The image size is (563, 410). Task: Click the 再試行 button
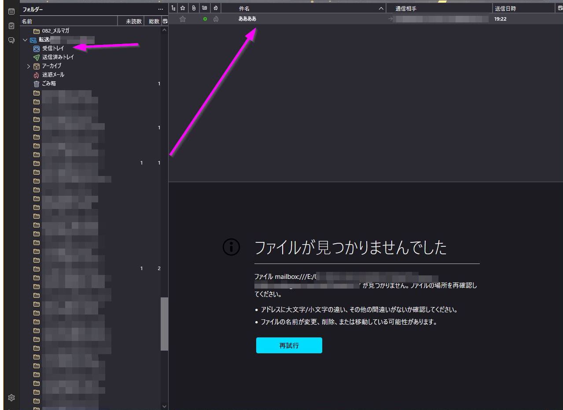[289, 345]
